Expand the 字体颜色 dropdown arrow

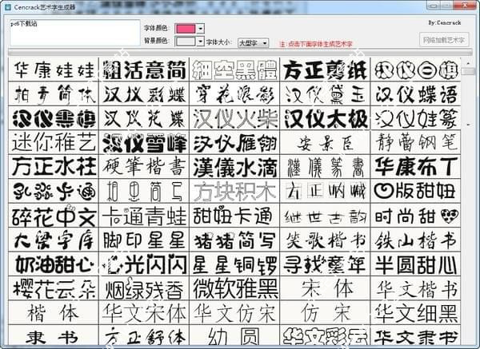[200, 29]
